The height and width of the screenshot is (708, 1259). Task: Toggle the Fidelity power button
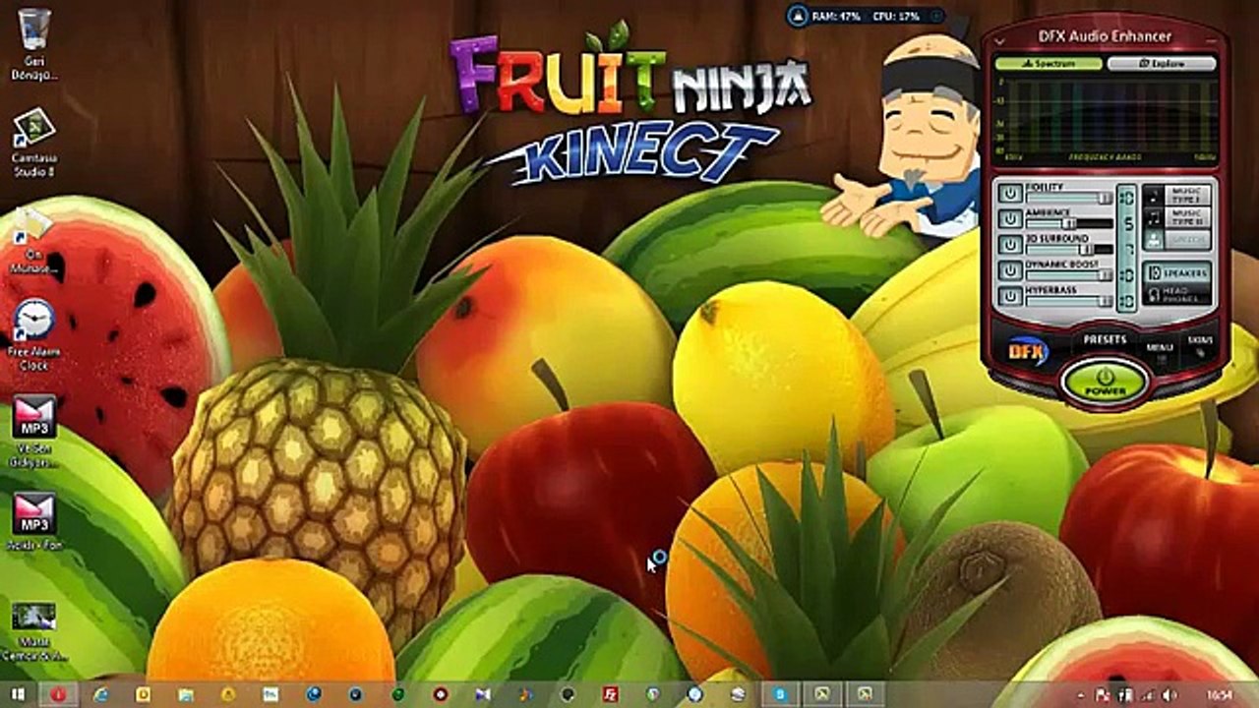(x=1010, y=193)
